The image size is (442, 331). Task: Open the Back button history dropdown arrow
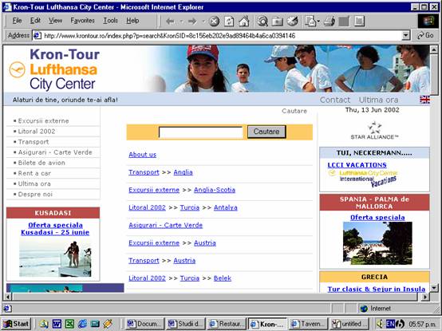point(181,21)
